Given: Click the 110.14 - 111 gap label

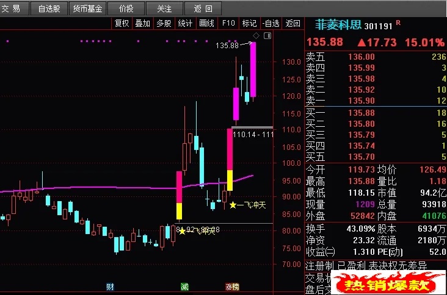Looking at the screenshot, I should point(253,135).
